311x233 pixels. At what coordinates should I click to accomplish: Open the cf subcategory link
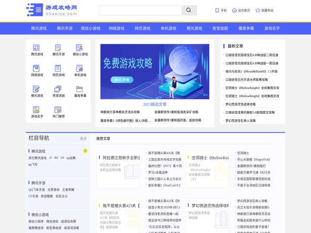pos(51,158)
